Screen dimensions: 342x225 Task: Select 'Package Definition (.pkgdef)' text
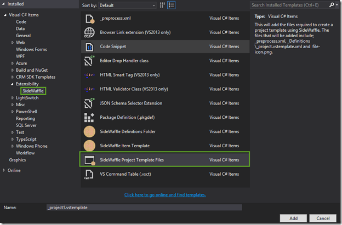[127, 118]
